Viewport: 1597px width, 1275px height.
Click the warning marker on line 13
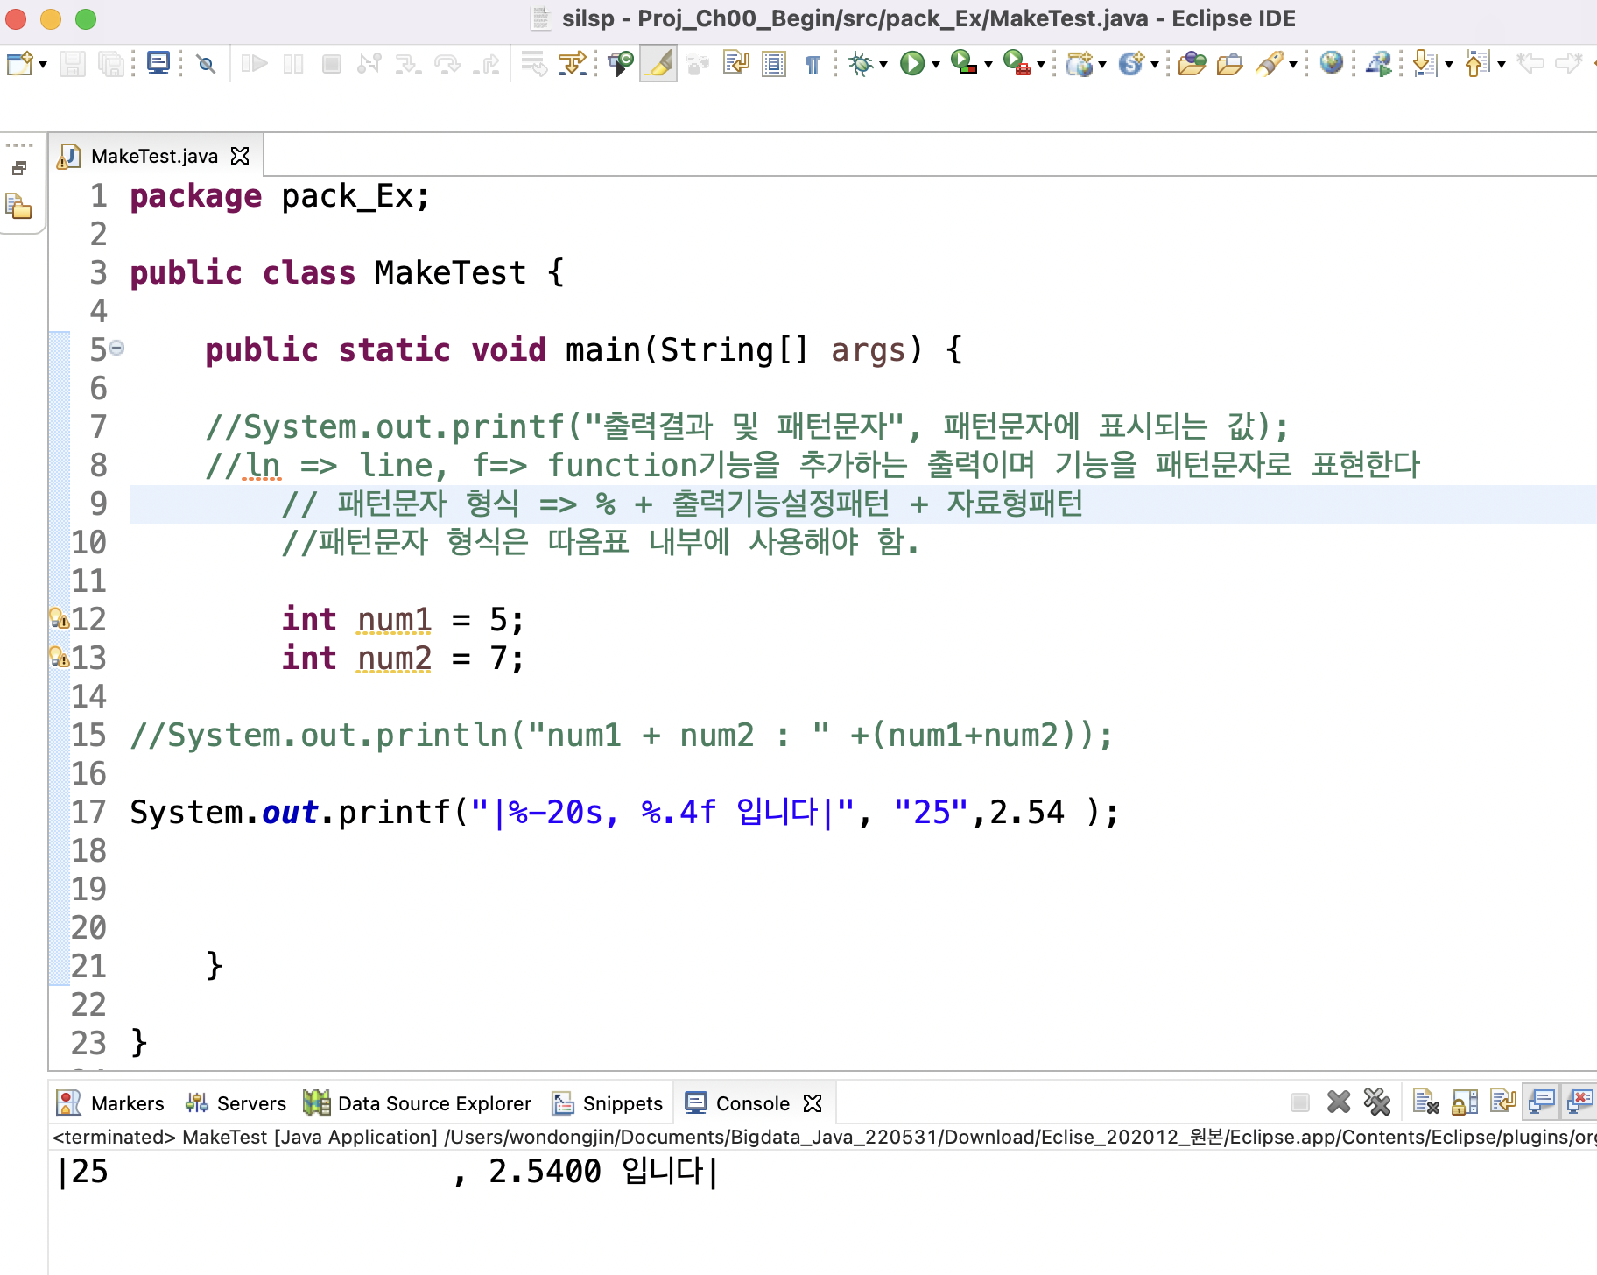(59, 657)
